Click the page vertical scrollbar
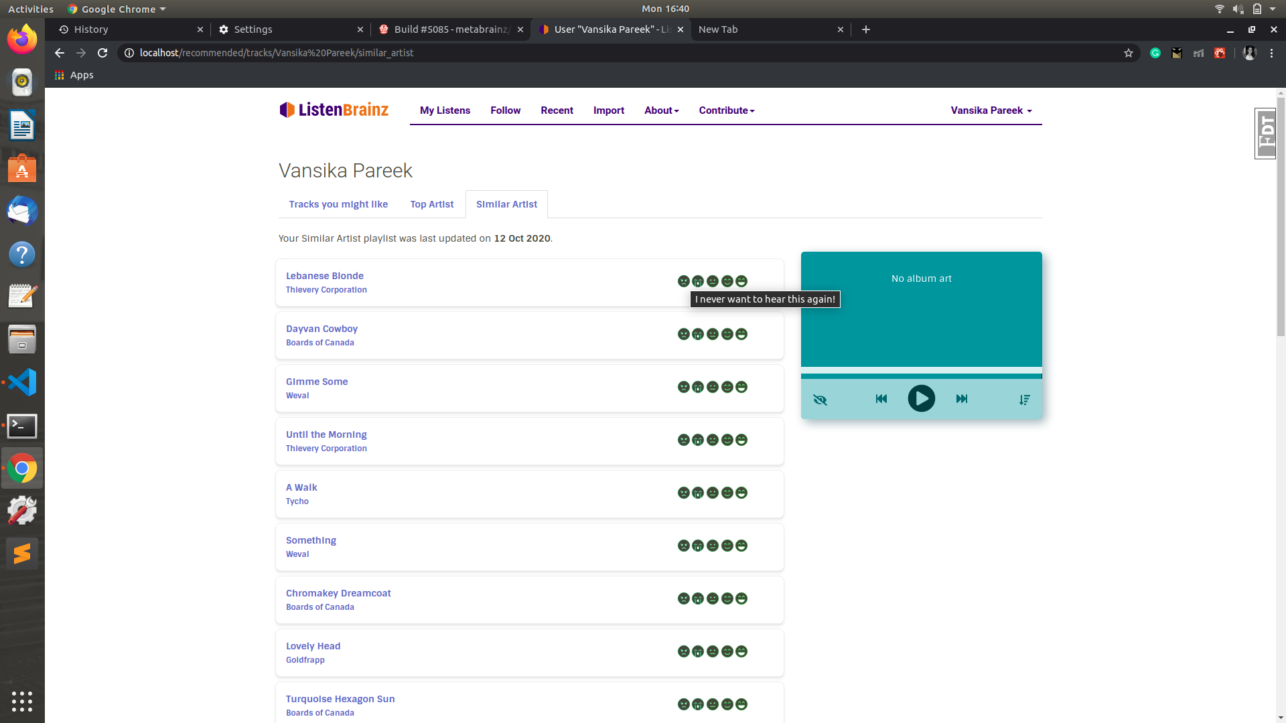 [x=1280, y=218]
